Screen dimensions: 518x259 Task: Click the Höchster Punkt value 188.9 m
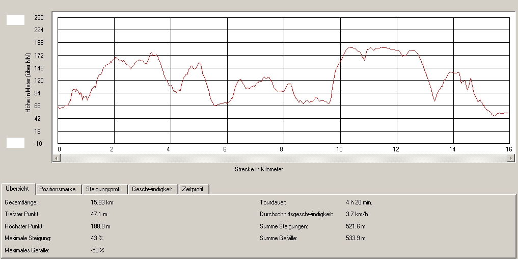100,226
